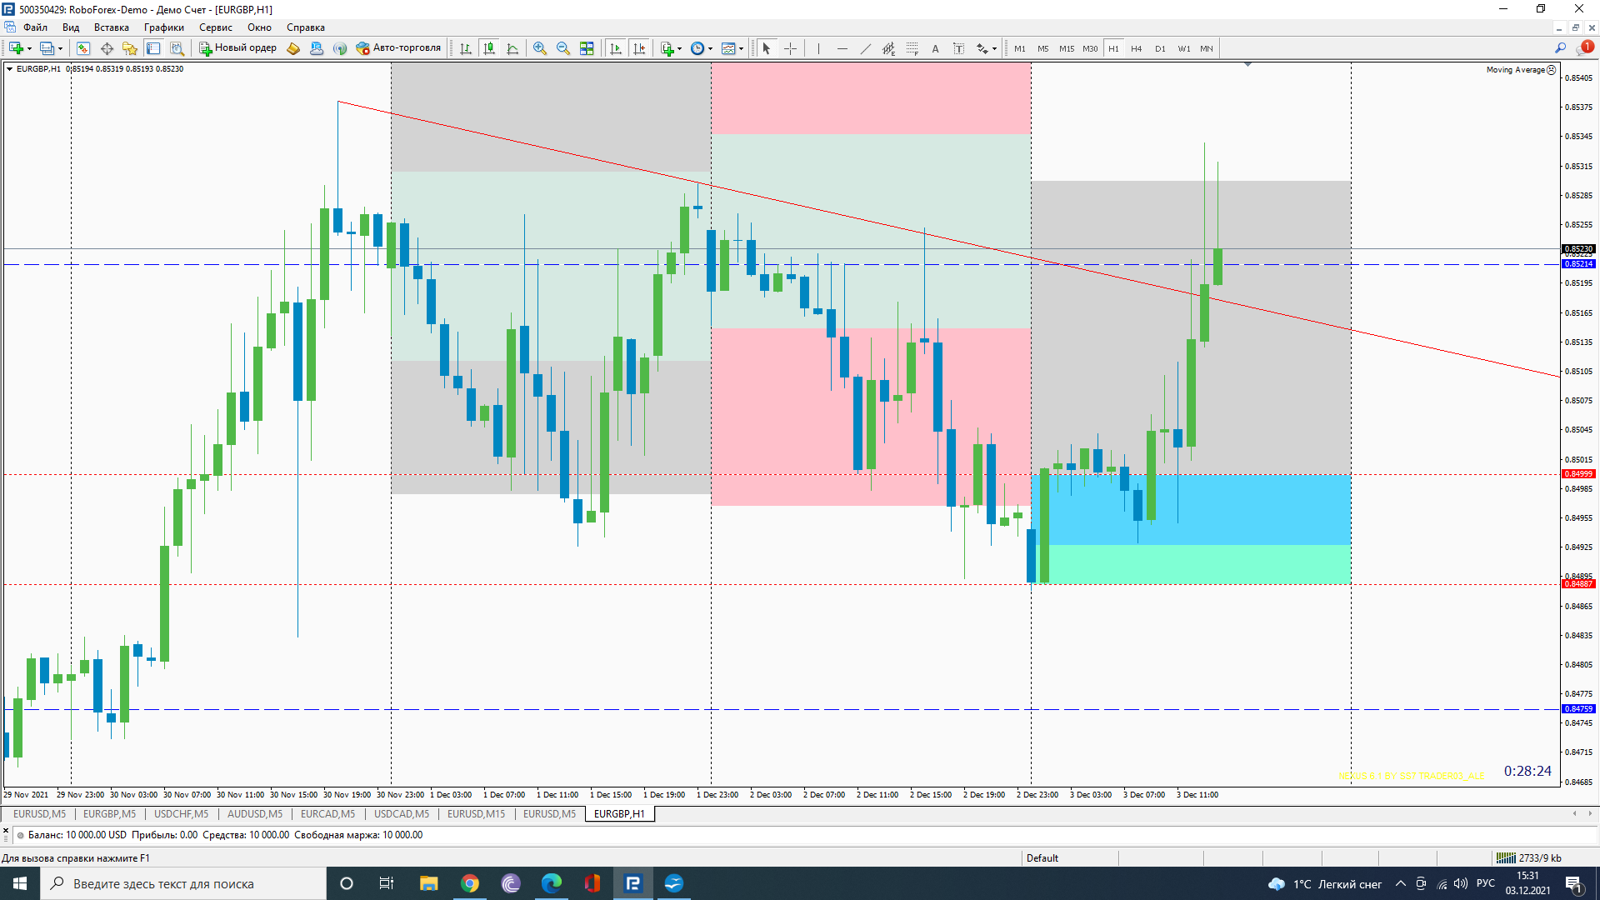Expand the profiles dropdown arrow
1600x900 pixels.
[60, 49]
